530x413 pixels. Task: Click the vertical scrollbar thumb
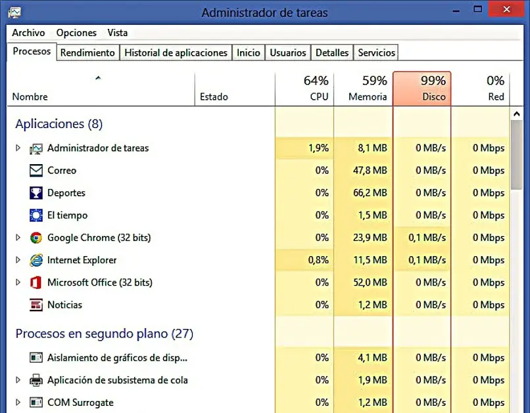[516, 155]
